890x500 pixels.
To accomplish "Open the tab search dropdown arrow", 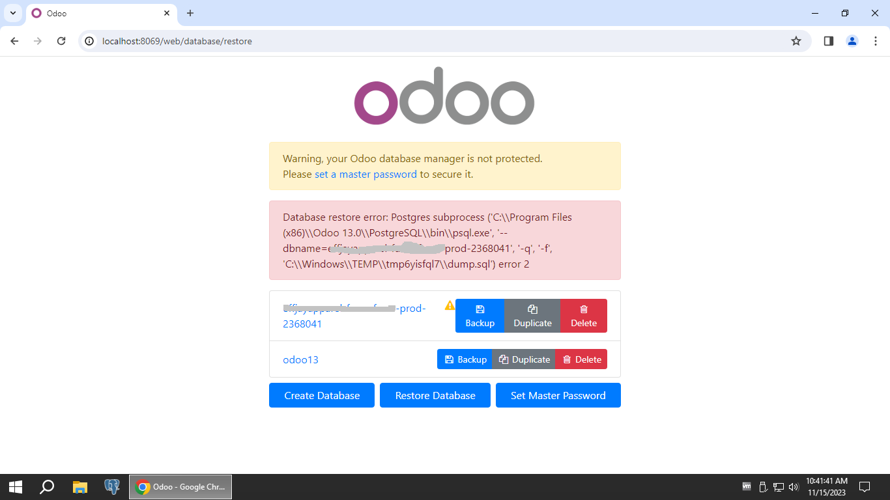I will 13,13.
